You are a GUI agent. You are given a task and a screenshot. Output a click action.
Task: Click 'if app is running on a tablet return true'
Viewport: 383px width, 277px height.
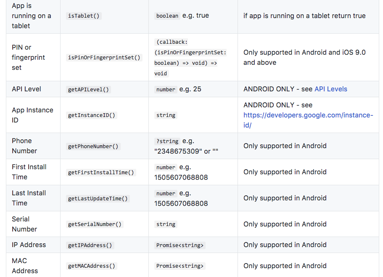[304, 16]
